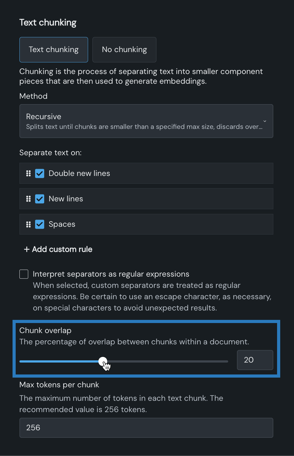294x456 pixels.
Task: Click drag handle beside New lines
Action: (x=29, y=199)
